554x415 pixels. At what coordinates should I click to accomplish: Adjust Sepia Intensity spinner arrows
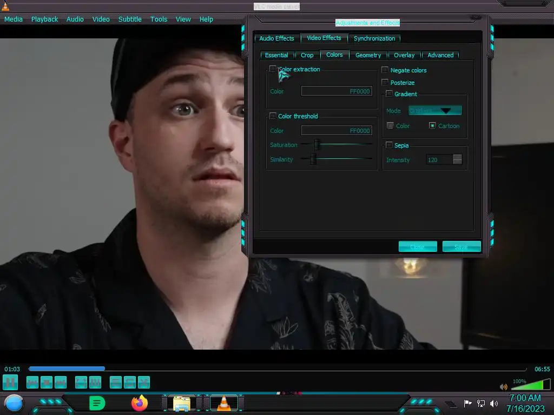[458, 159]
